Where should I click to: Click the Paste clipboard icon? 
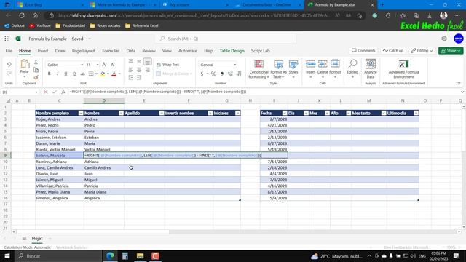tap(25, 64)
